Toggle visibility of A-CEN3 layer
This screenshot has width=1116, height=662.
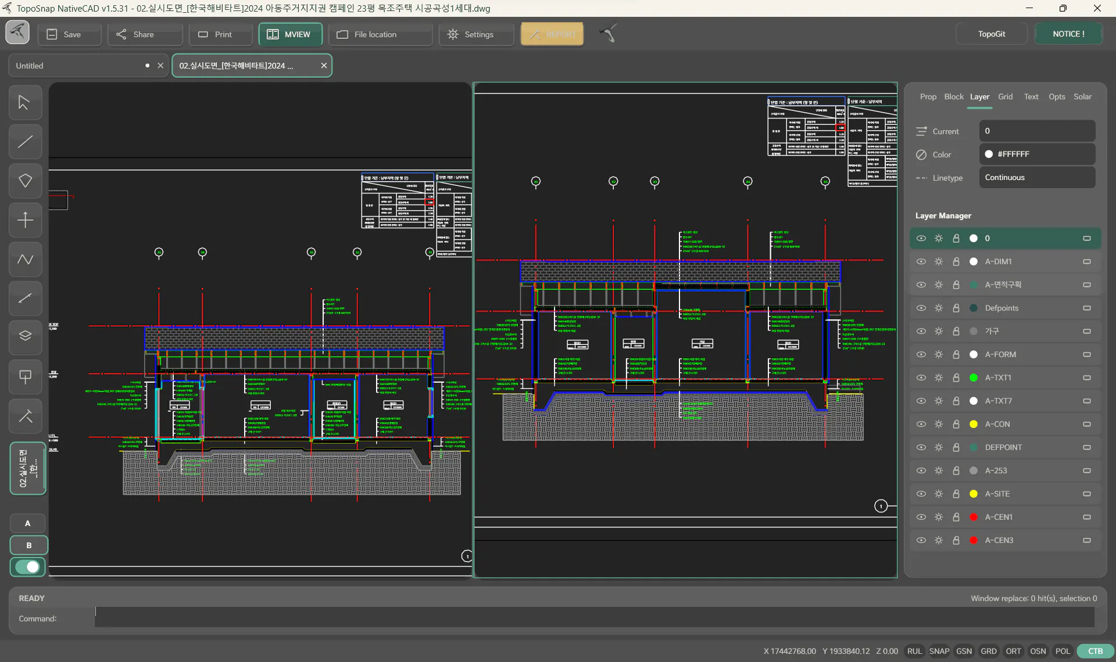pyautogui.click(x=921, y=540)
